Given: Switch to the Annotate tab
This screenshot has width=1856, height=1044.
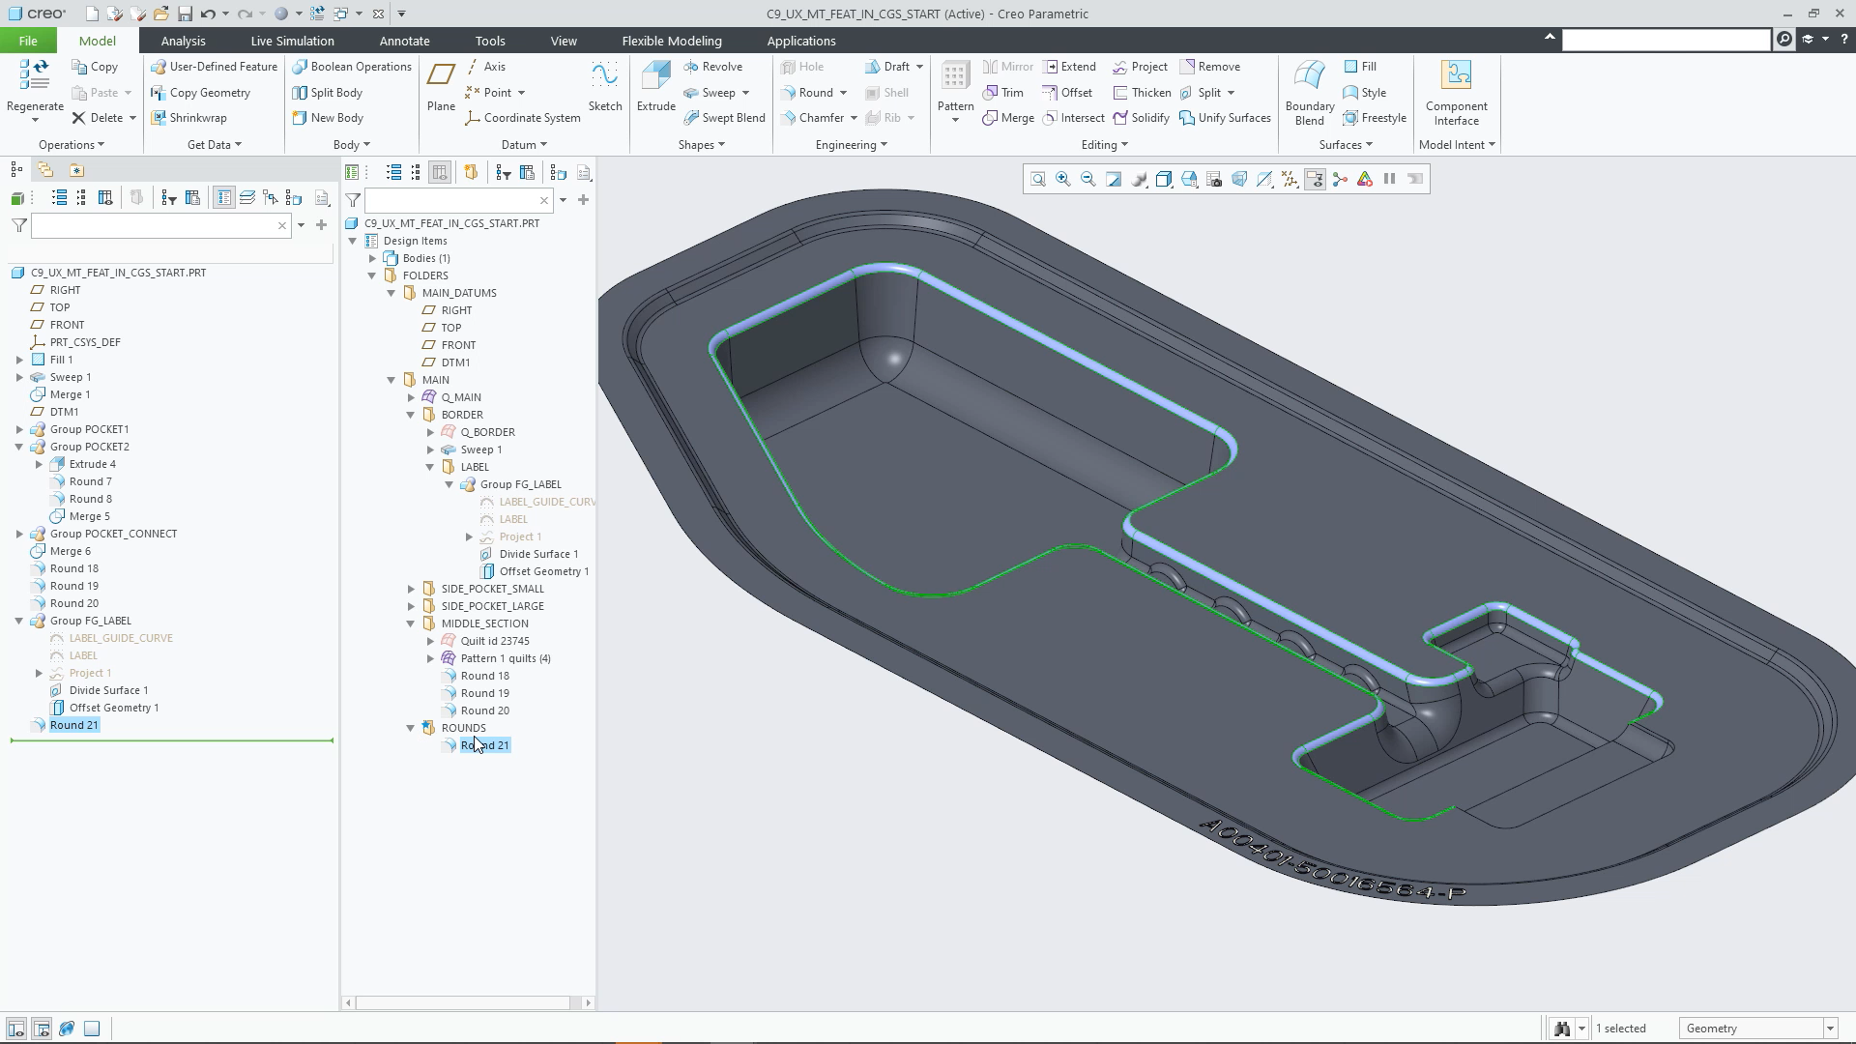Looking at the screenshot, I should pos(404,41).
